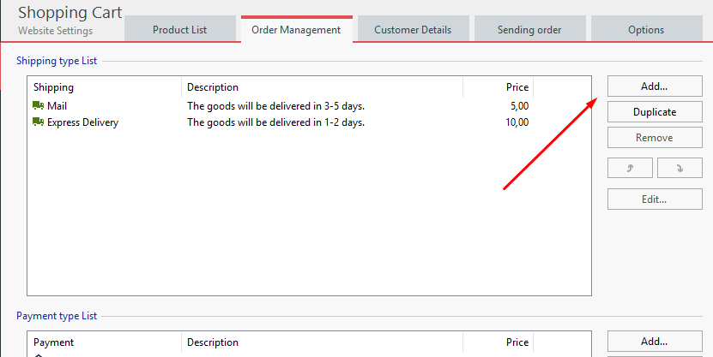The width and height of the screenshot is (713, 357).
Task: Go to the Sending order tab
Action: click(529, 30)
